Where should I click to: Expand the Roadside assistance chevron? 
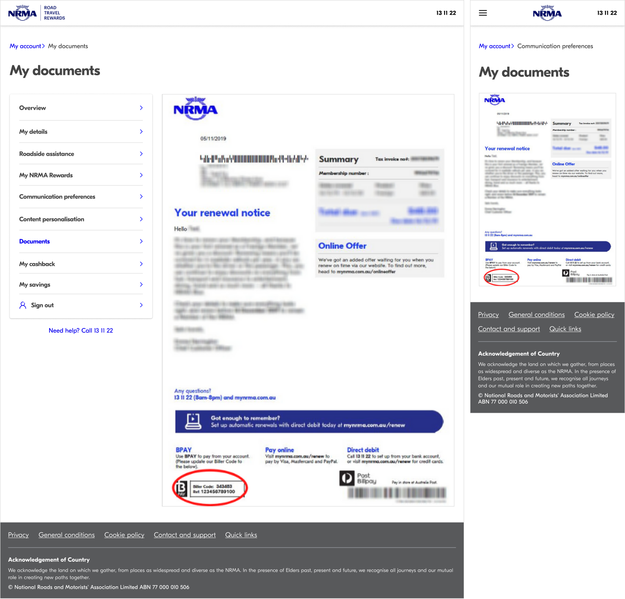pyautogui.click(x=141, y=154)
